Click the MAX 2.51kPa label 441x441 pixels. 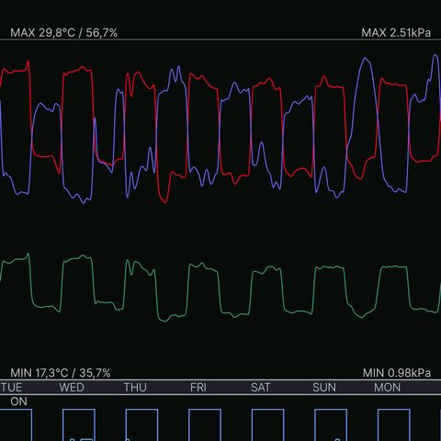click(396, 33)
